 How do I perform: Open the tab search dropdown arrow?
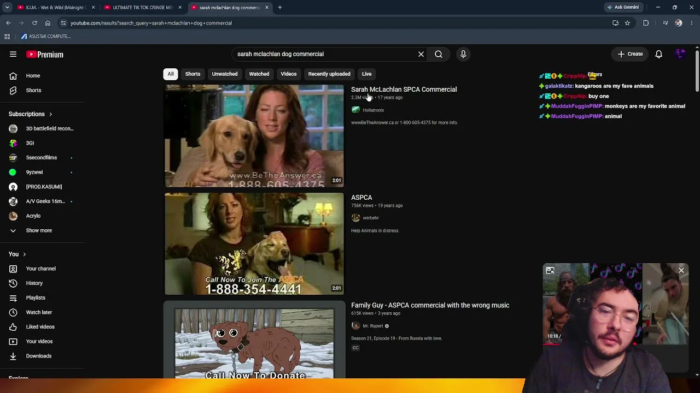(x=7, y=8)
